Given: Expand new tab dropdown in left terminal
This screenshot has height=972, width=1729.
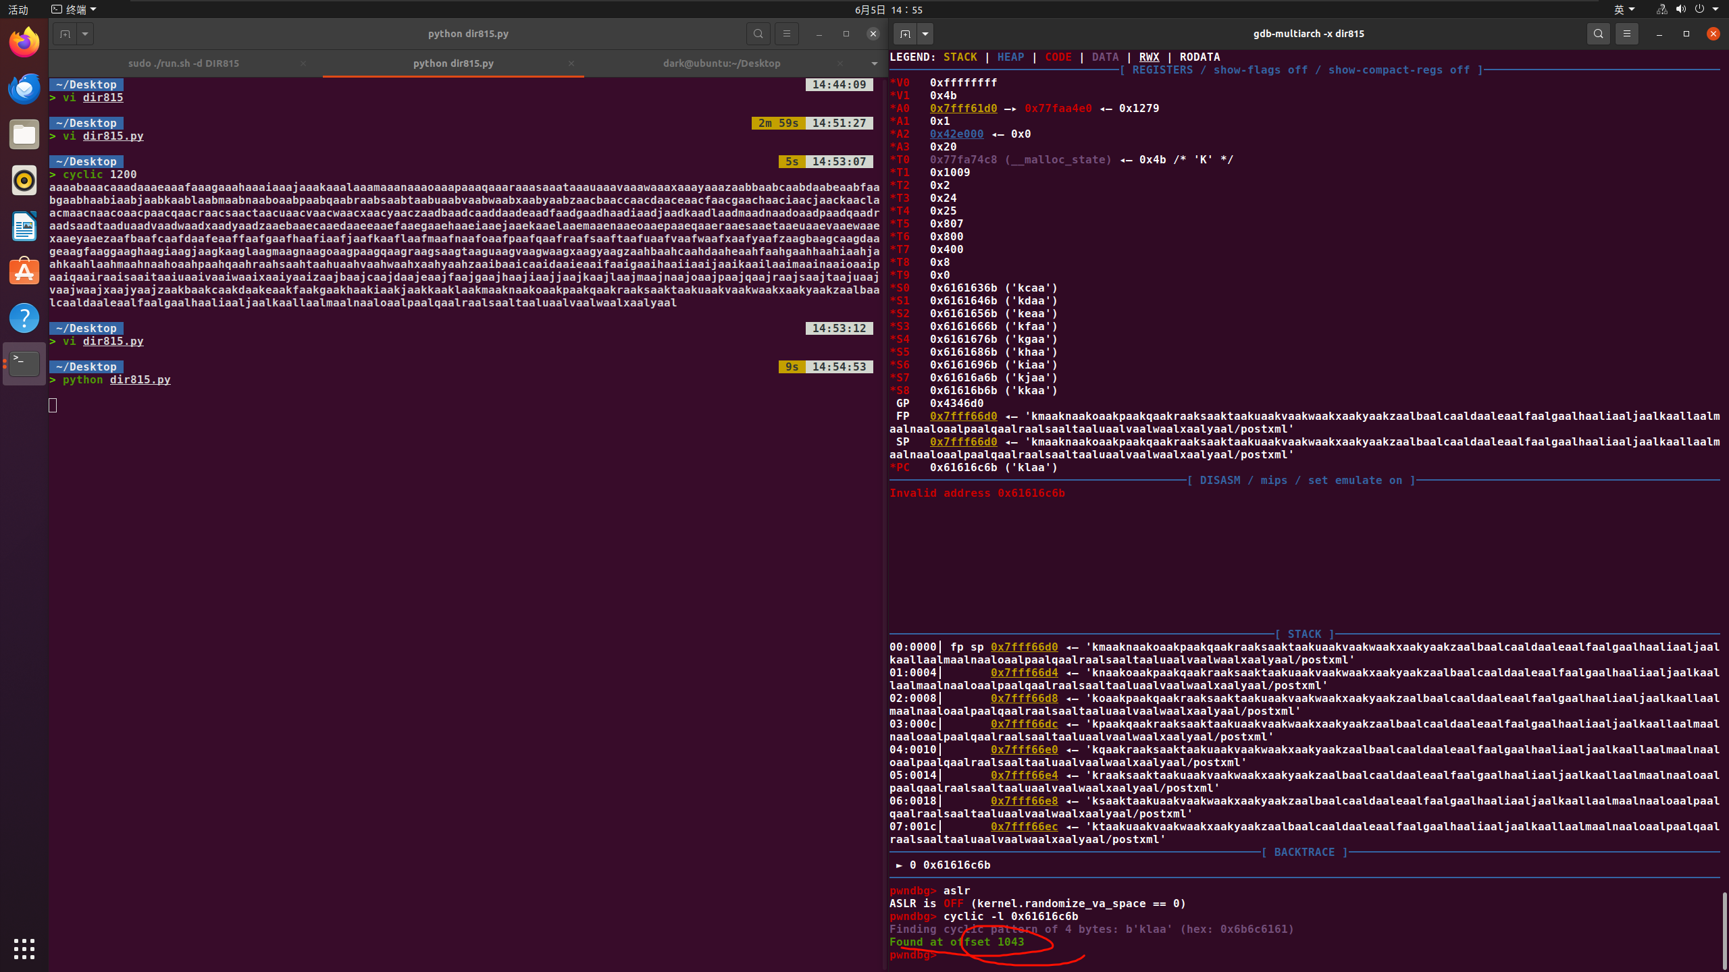Looking at the screenshot, I should tap(85, 34).
